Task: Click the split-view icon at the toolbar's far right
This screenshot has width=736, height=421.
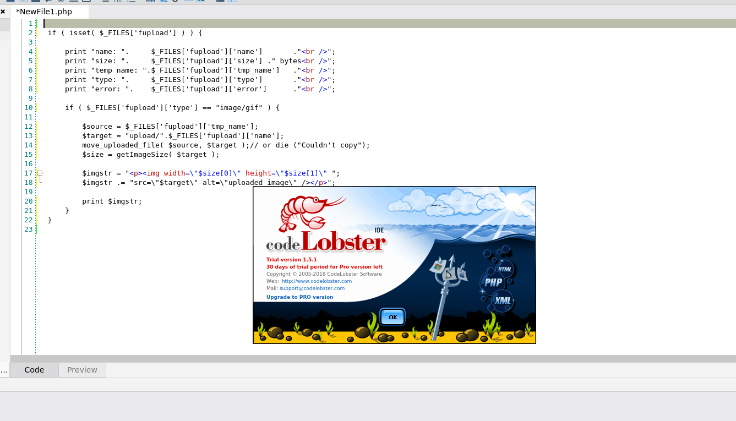Action: 232,2
